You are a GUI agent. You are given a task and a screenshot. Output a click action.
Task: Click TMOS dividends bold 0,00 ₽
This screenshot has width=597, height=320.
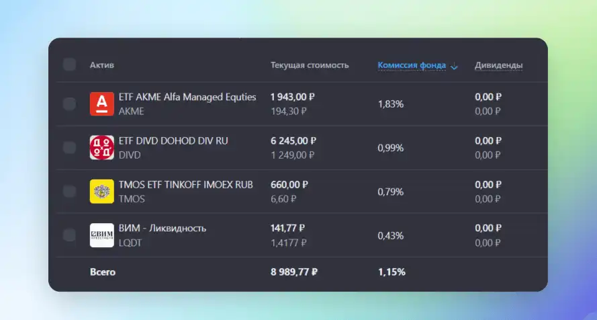(x=488, y=185)
